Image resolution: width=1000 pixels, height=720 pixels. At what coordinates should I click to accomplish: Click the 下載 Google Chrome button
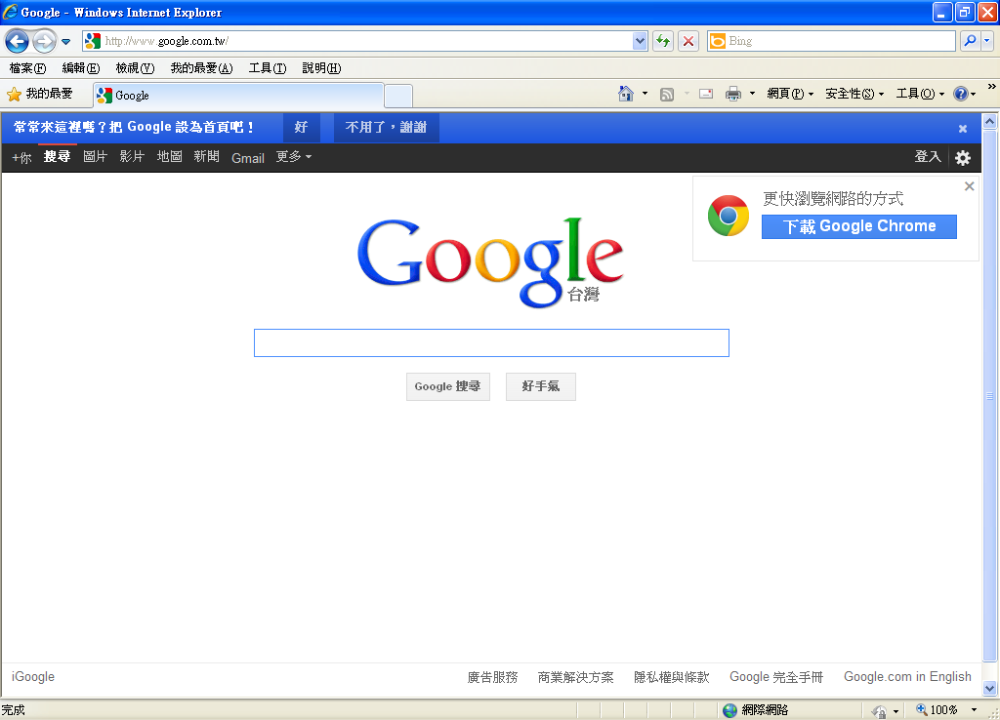858,226
